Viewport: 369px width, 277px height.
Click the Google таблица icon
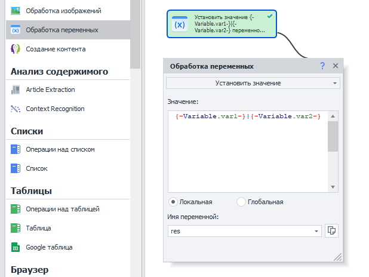(16, 247)
